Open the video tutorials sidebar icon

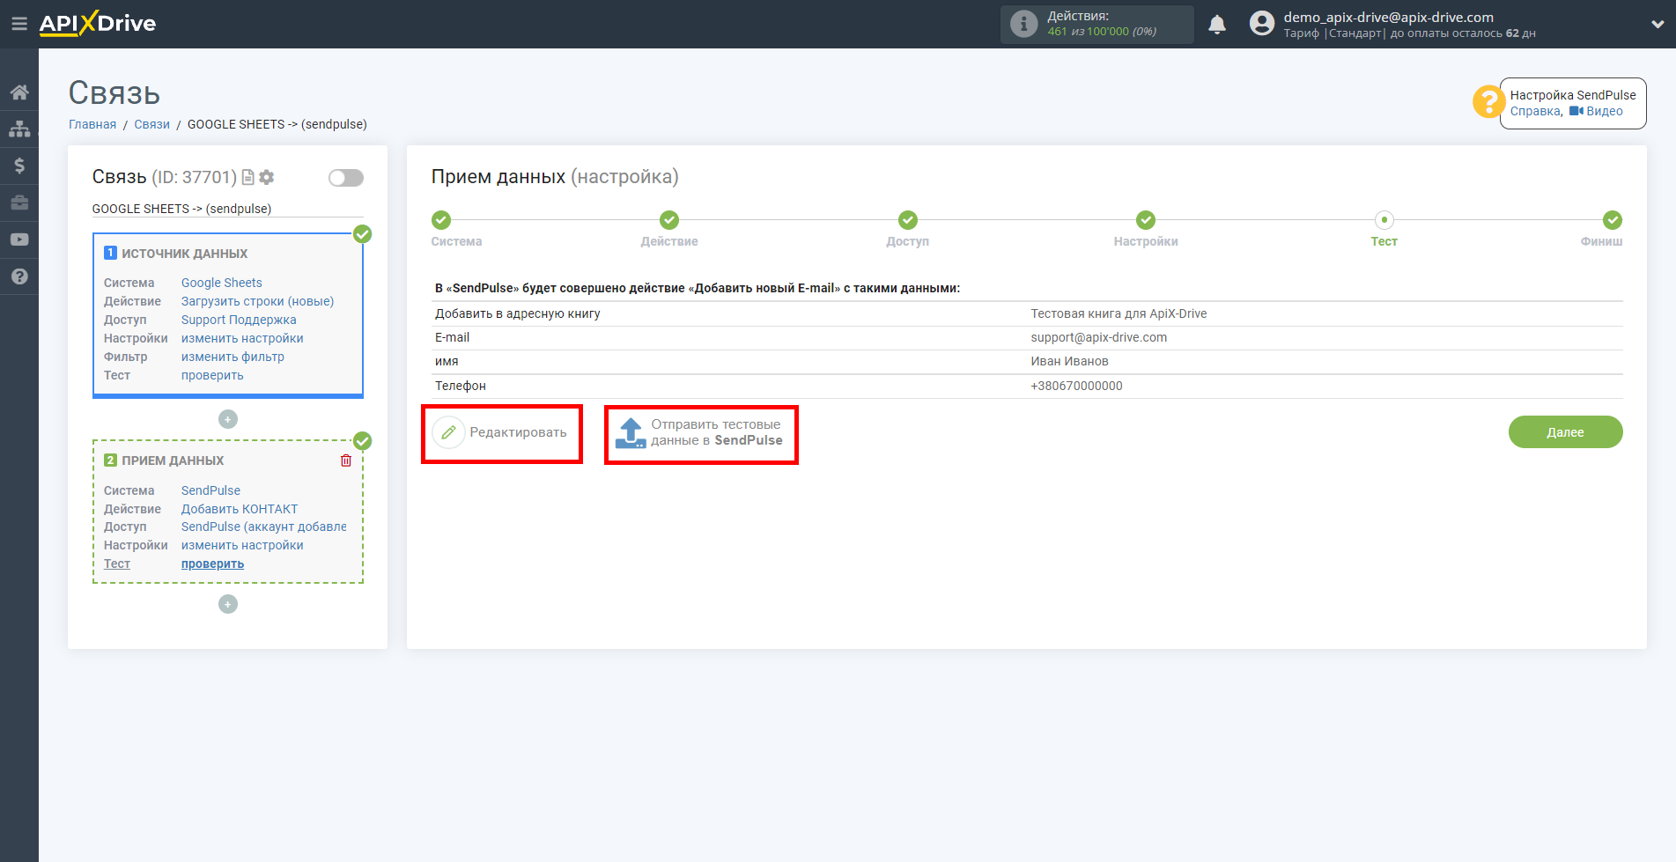point(19,239)
